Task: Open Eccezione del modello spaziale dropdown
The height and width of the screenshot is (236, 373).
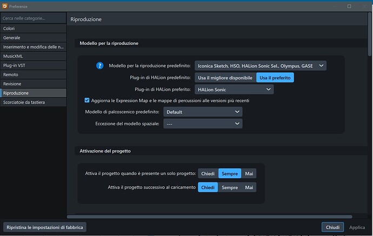Action: point(203,124)
